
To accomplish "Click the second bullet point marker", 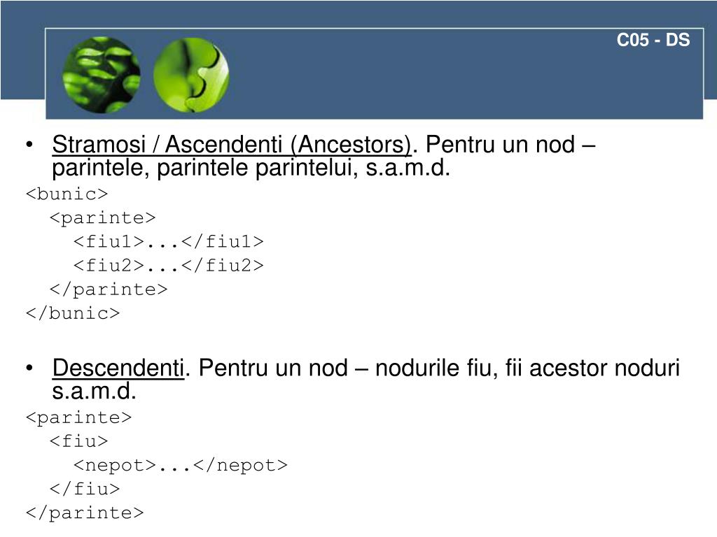I will pos(29,368).
